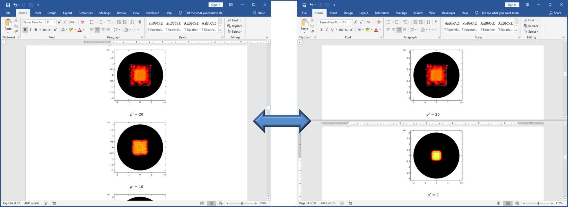
Task: Apply subscript in the left Word window
Action: click(x=50, y=30)
